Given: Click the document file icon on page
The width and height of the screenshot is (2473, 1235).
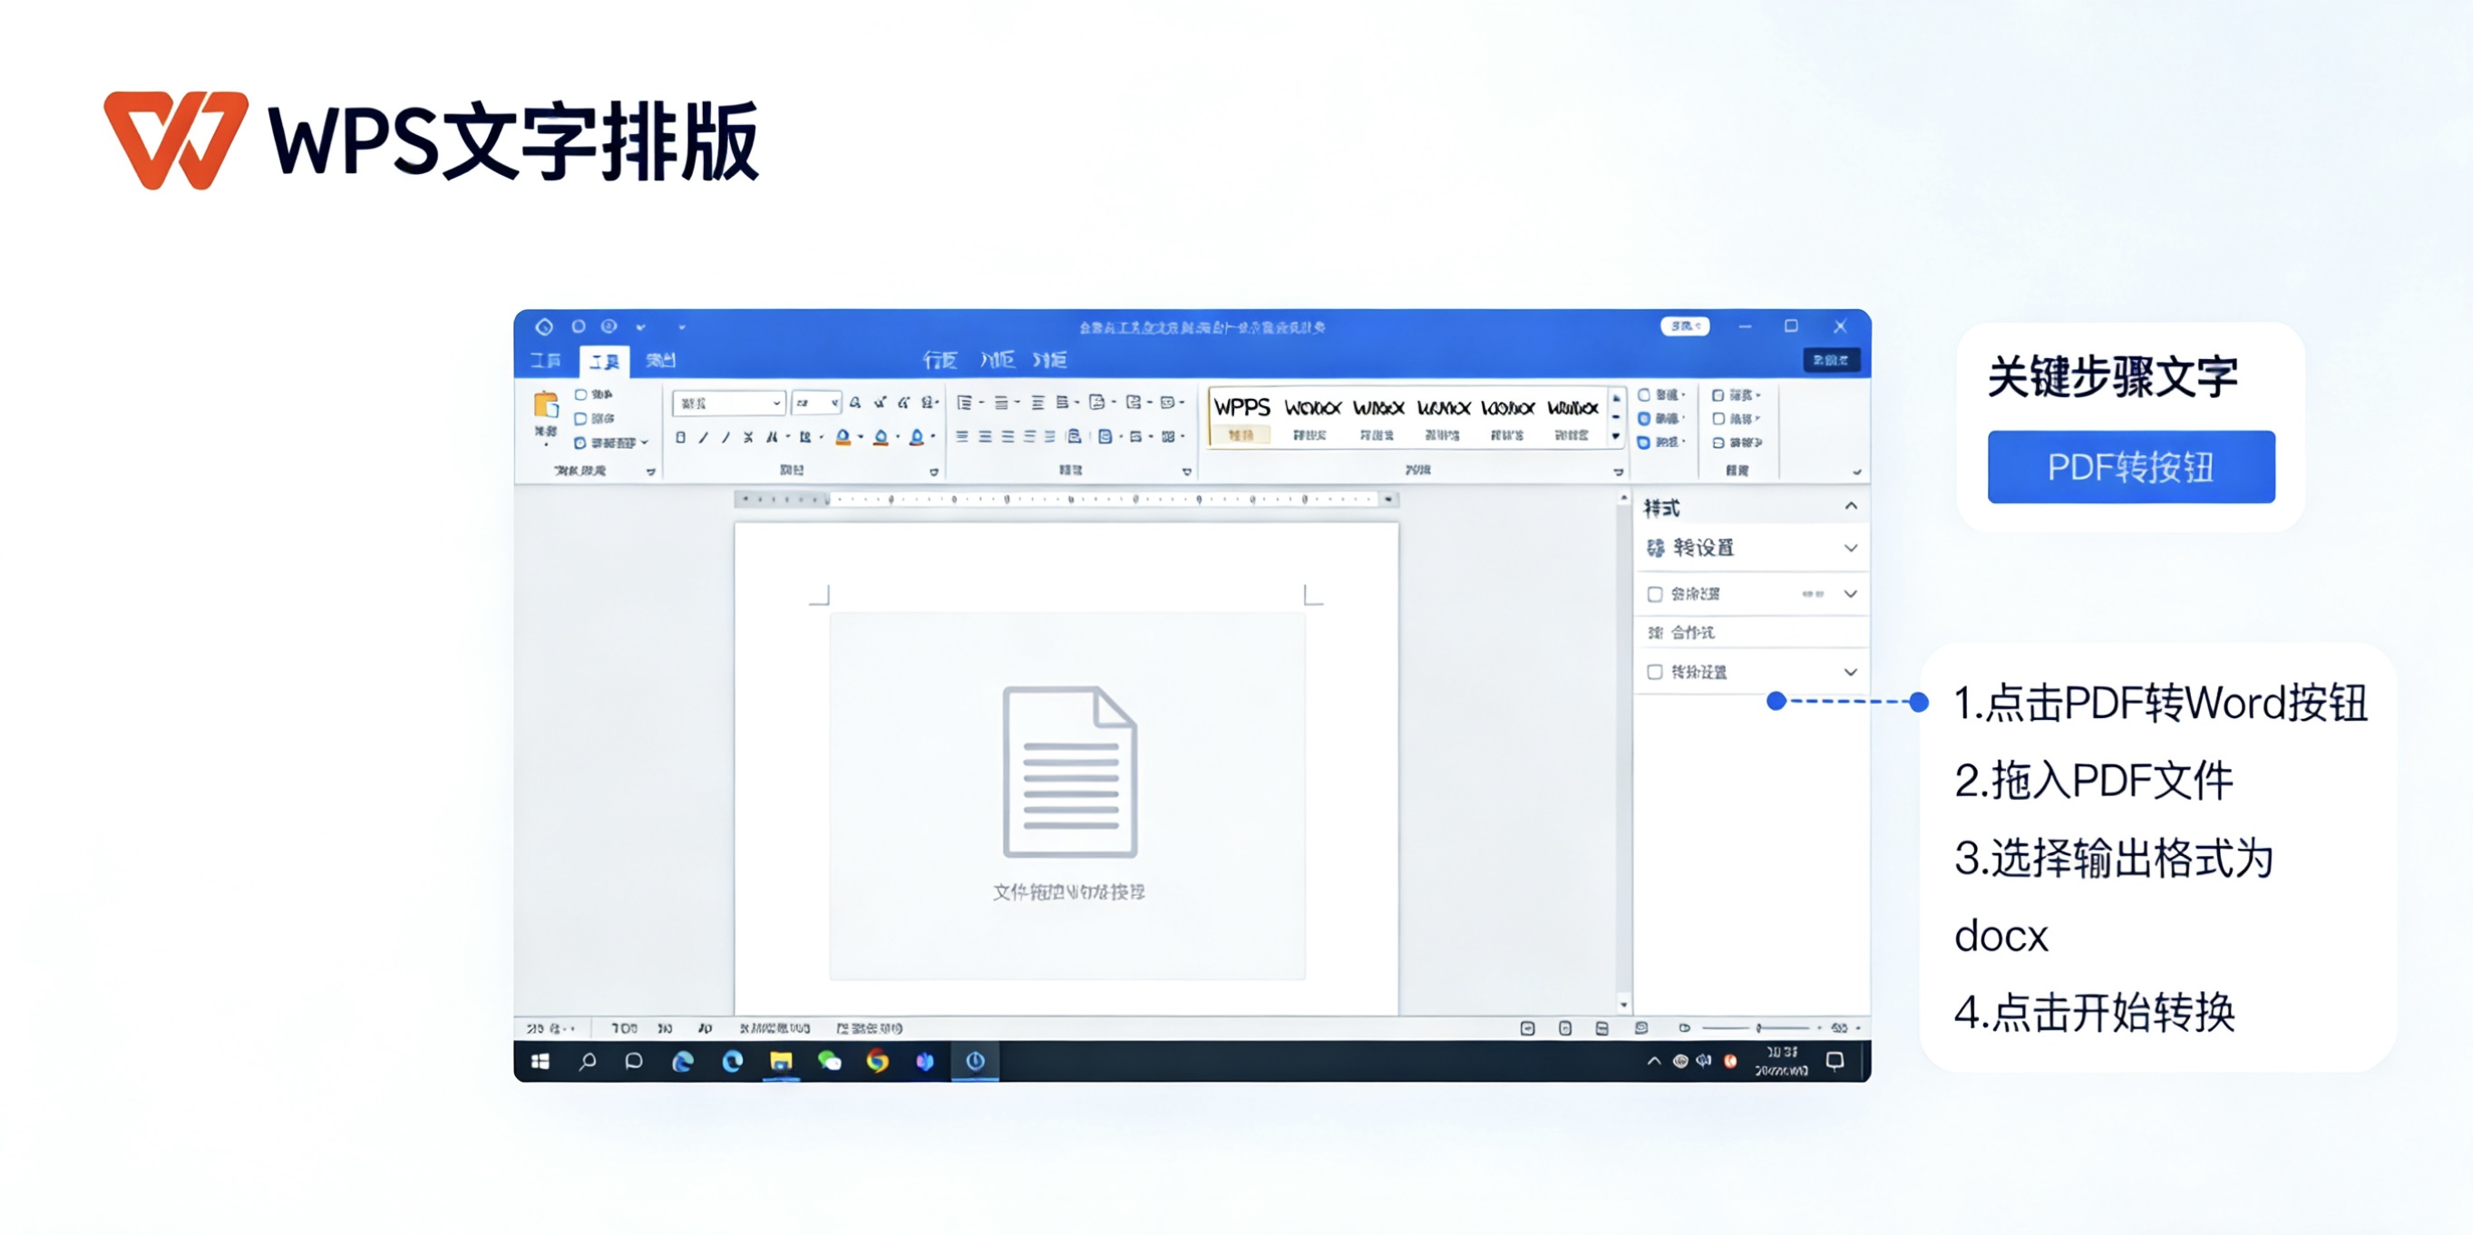Looking at the screenshot, I should [x=1068, y=772].
